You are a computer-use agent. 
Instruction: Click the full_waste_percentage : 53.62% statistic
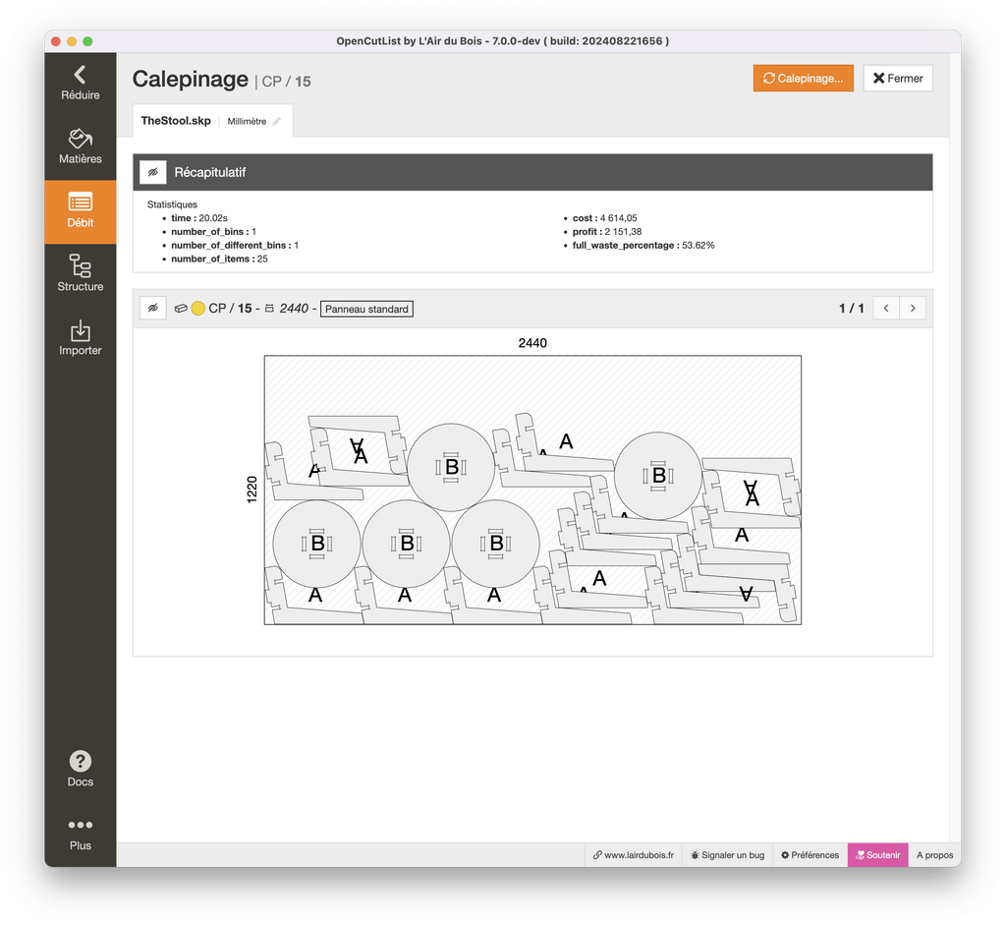[643, 246]
